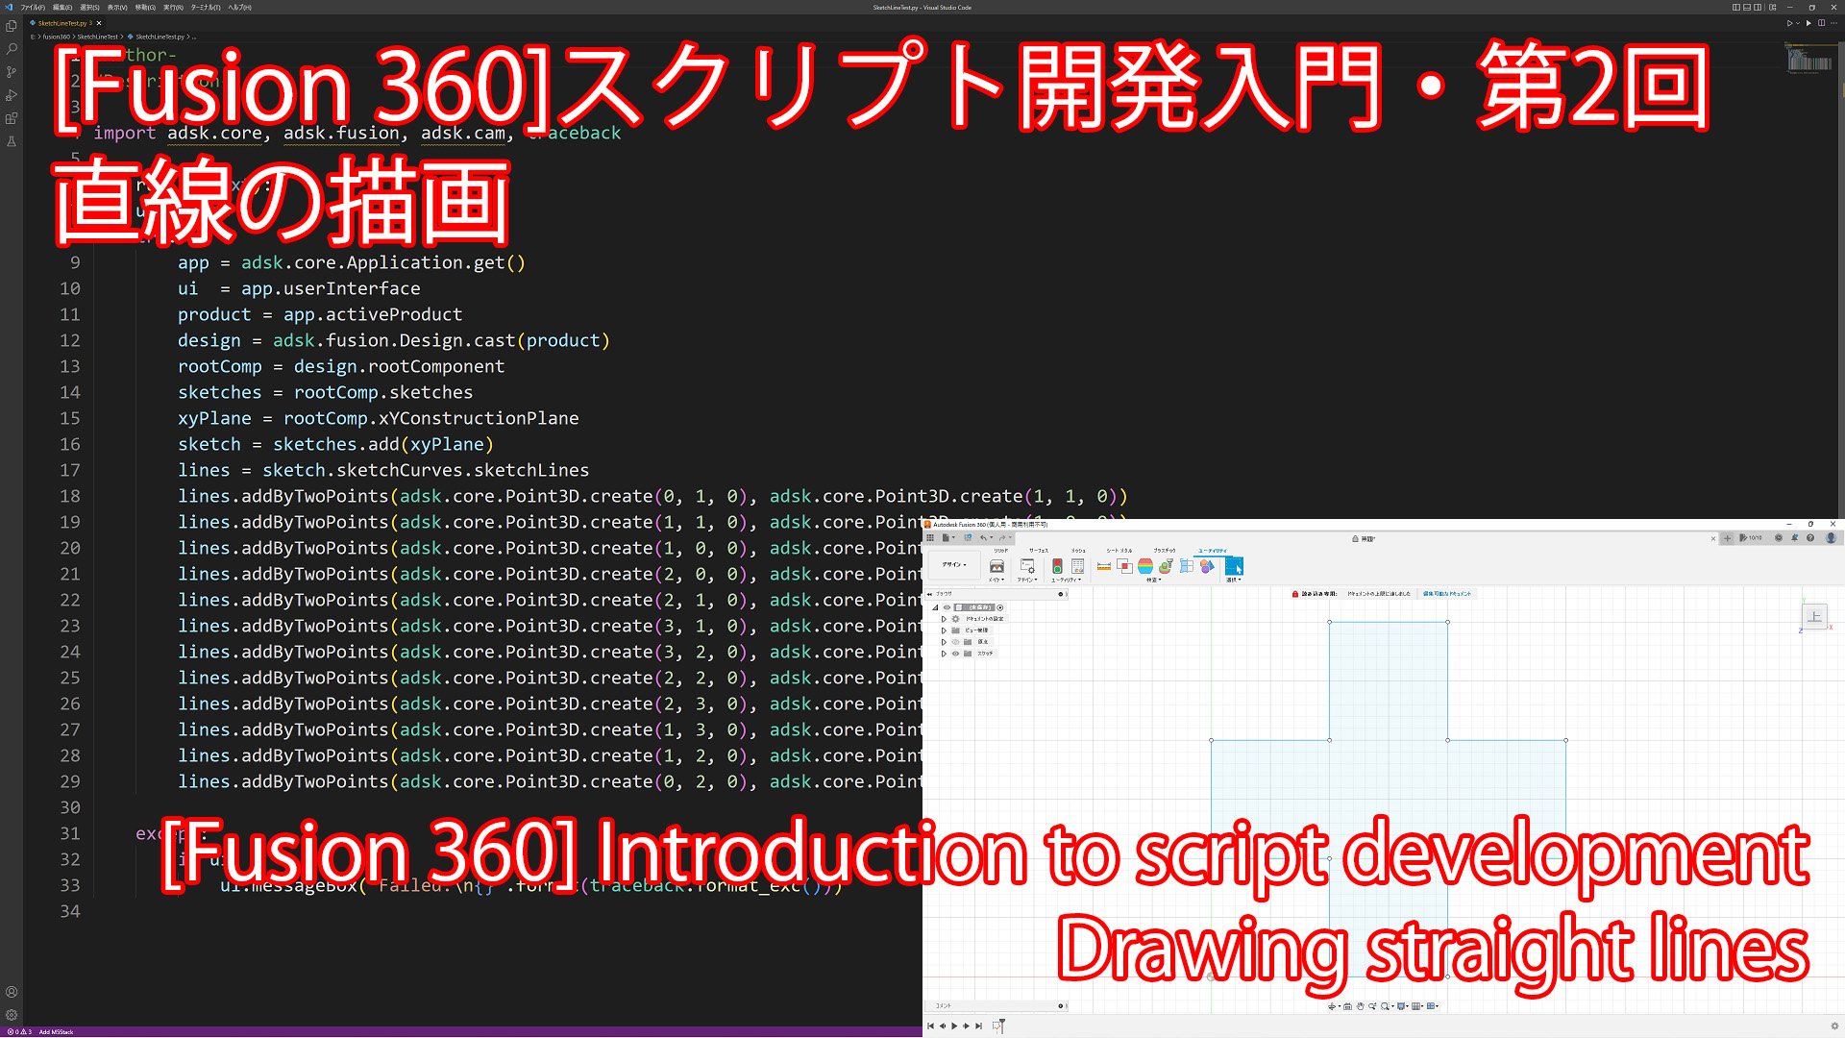Open the Fusion 360 user profile avatar

click(1831, 537)
